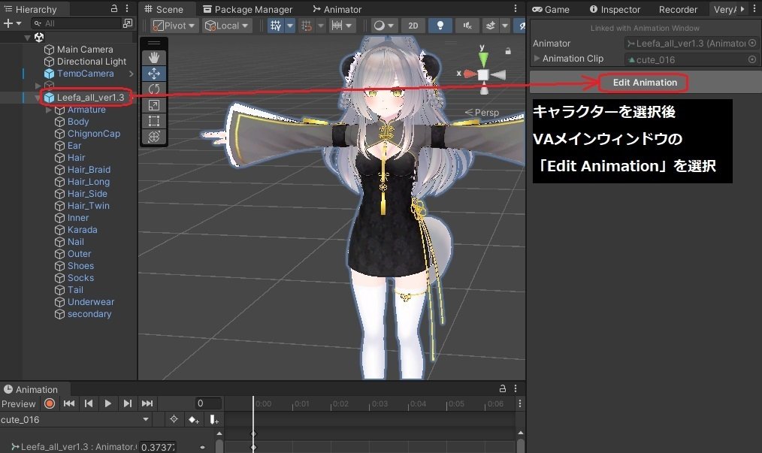Select Main Camera in Hierarchy

click(85, 50)
